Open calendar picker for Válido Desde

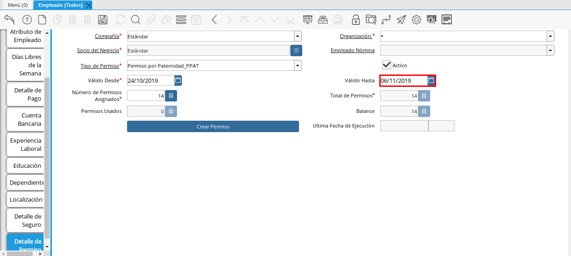click(178, 80)
